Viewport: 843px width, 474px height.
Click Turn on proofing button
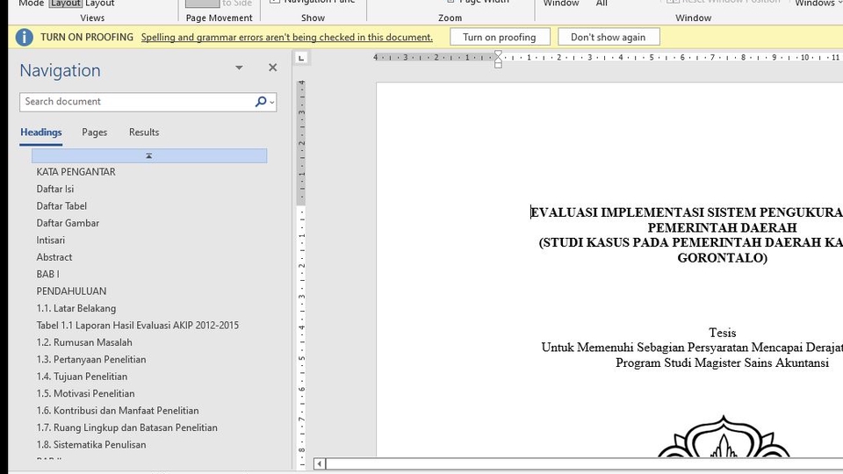[500, 37]
